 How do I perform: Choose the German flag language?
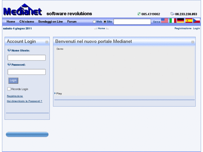point(180,21)
